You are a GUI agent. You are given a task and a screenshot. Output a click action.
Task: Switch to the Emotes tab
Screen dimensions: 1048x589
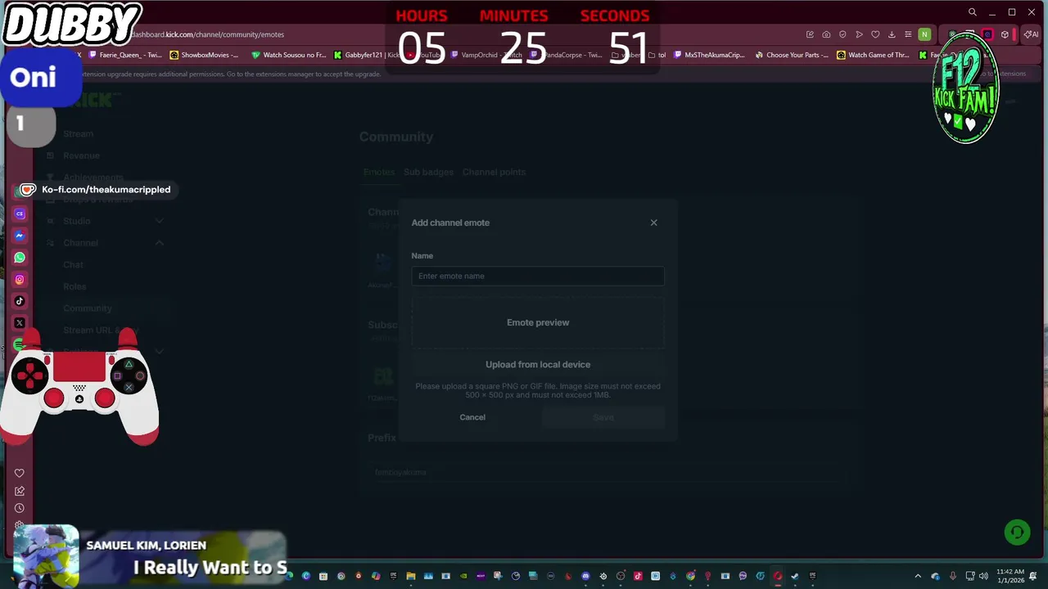coord(379,172)
